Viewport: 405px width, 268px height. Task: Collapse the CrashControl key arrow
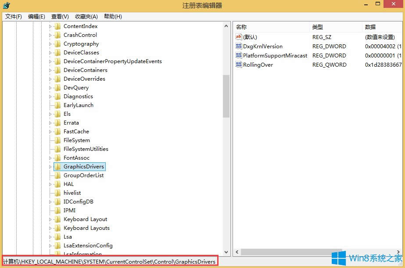[50, 35]
